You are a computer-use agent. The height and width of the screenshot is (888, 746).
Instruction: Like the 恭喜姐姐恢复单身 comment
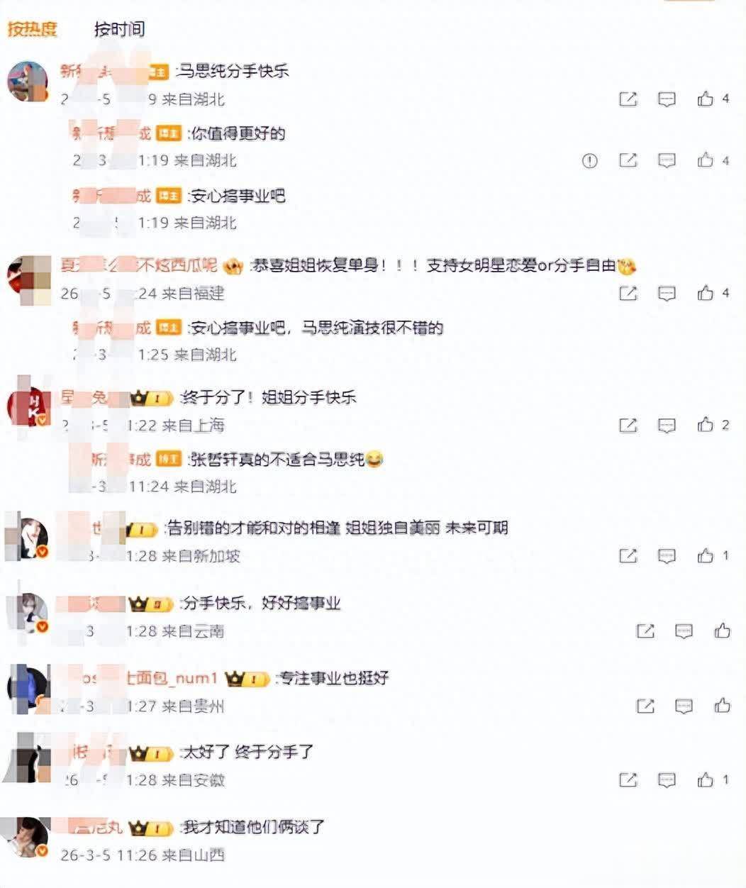click(705, 292)
